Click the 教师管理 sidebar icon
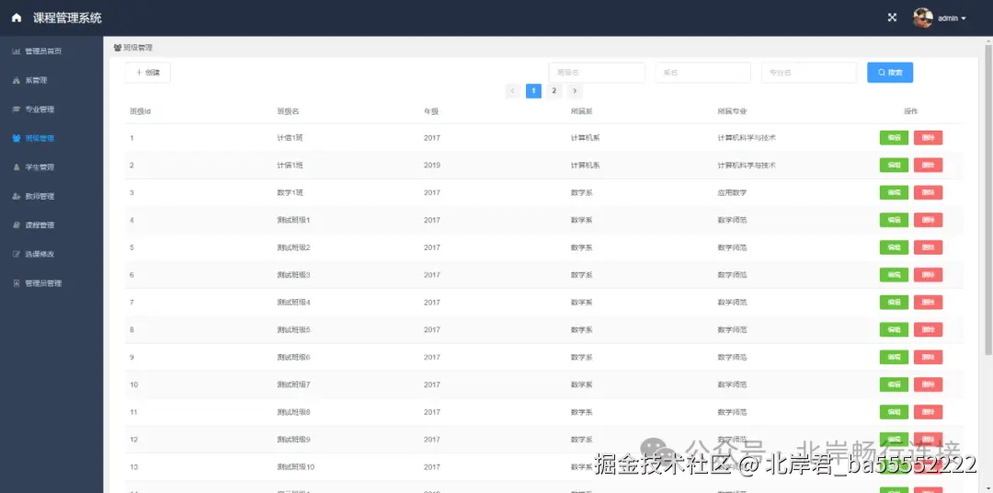Screen dimensions: 993x493 [17, 197]
